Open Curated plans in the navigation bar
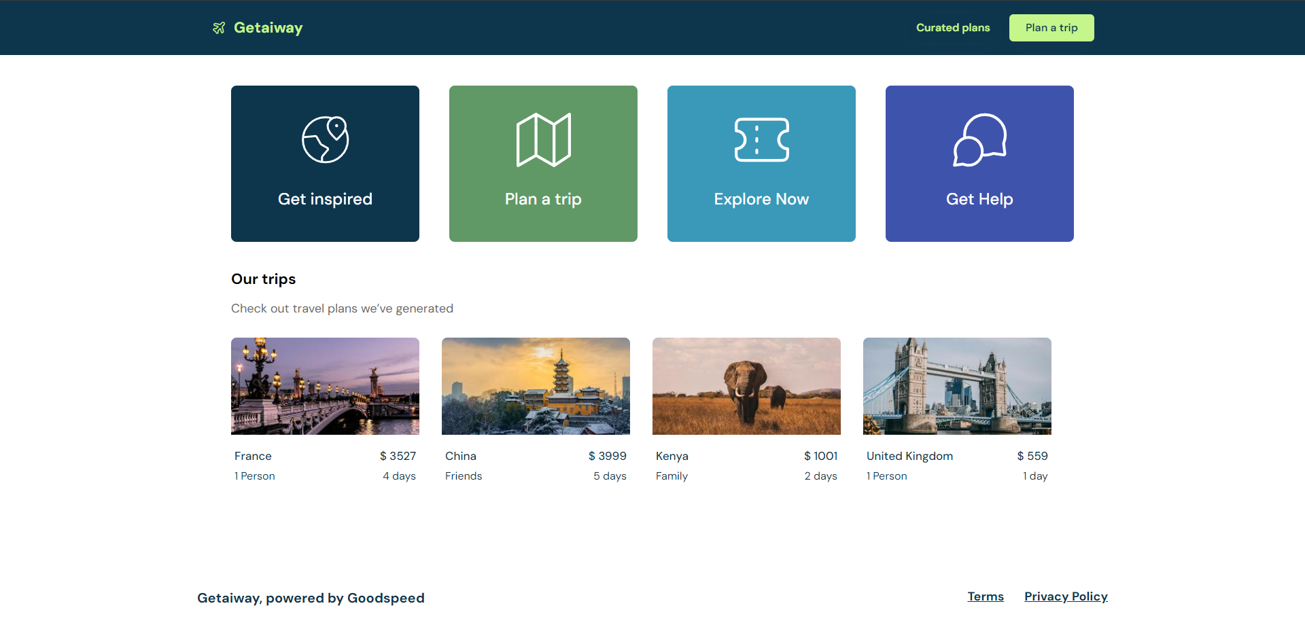Viewport: 1305px width, 625px height. pos(953,28)
